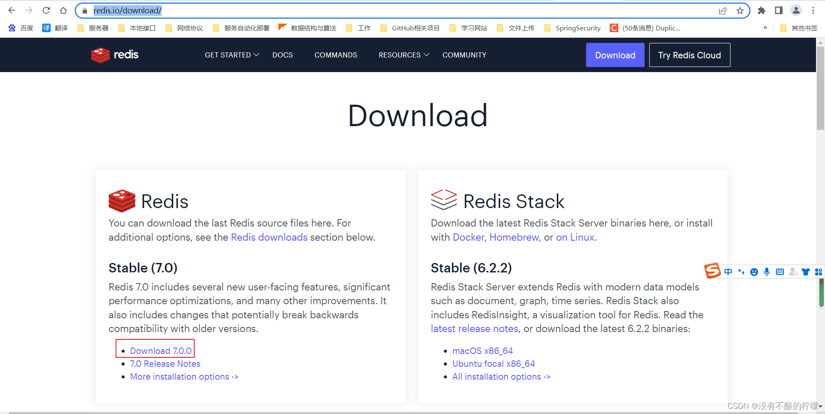Open the 翻译 bookmark
The width and height of the screenshot is (825, 414).
click(55, 28)
